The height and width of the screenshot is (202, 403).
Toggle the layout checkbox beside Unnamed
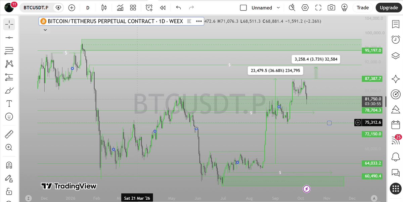243,8
